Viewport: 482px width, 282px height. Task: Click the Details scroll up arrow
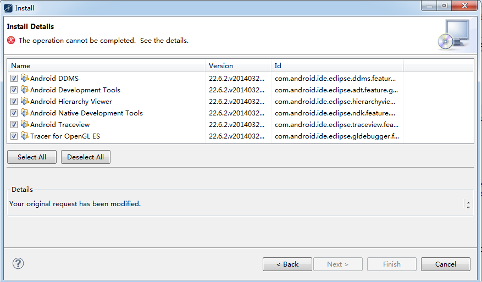[x=468, y=202]
